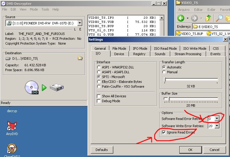Open the Sounds tab
Viewport: 230px width, 157px height.
(x=160, y=54)
